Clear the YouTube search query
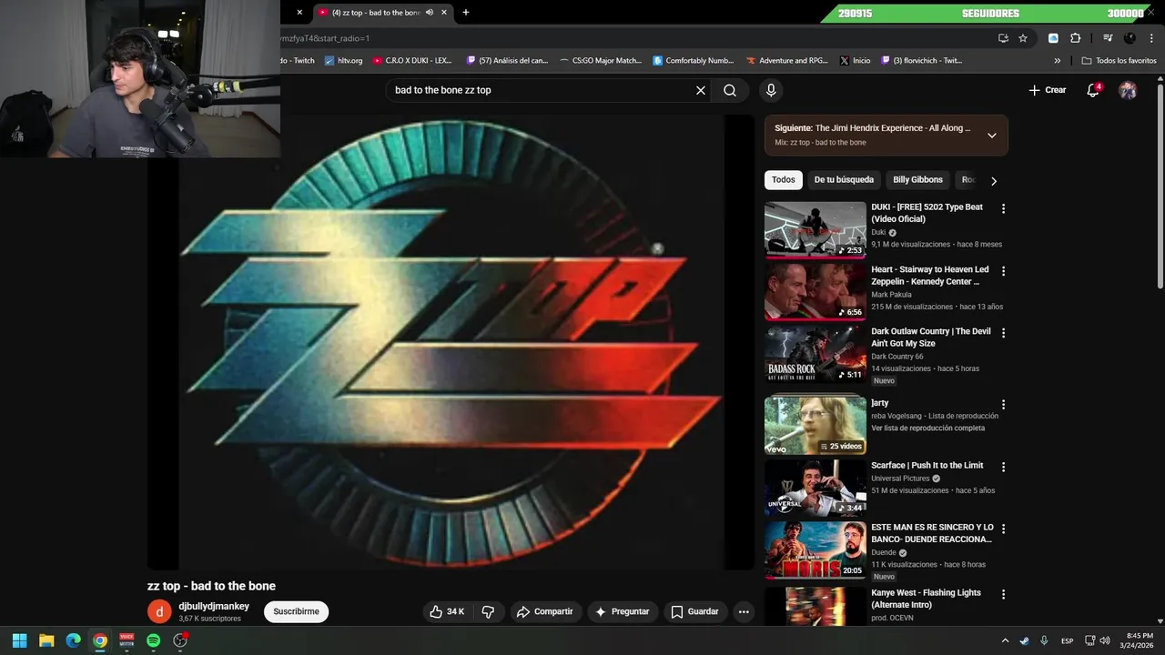The width and height of the screenshot is (1165, 655). click(701, 90)
